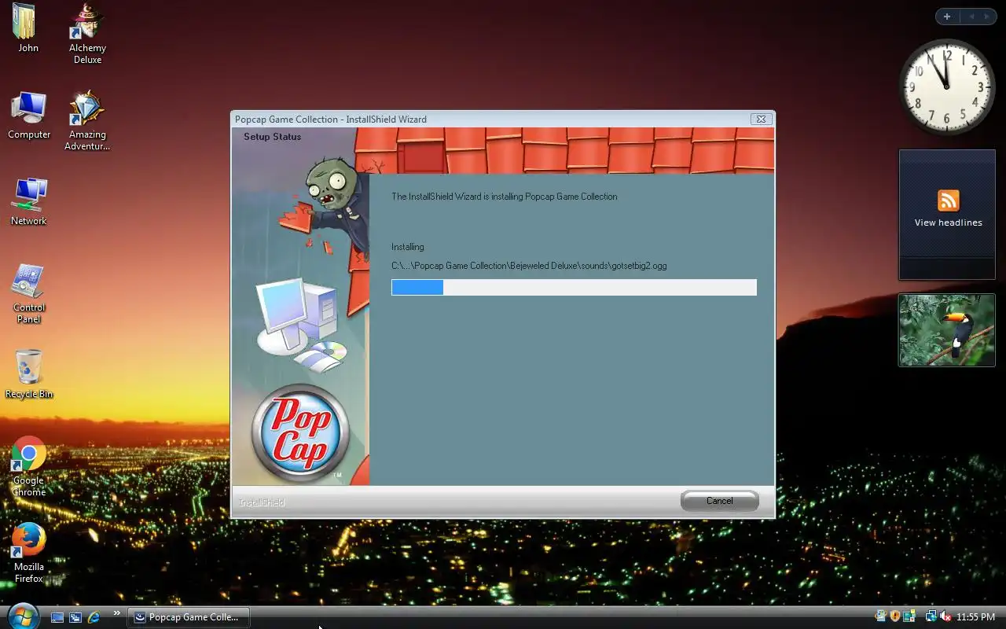
Task: Add a gadget using the sidebar plus button
Action: (947, 17)
